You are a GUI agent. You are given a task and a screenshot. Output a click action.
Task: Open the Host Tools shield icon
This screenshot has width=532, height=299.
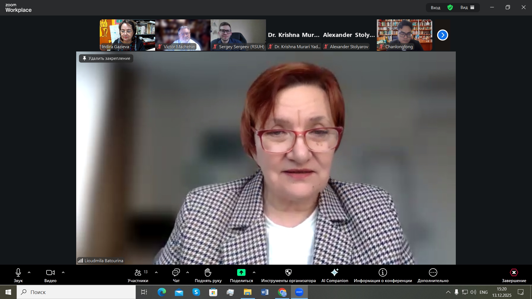click(288, 273)
